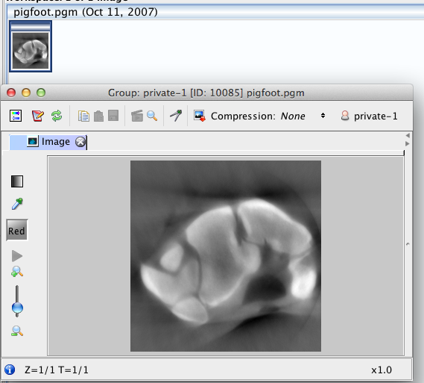Toggle the greyscale color model button
This screenshot has width=424, height=383.
17,181
